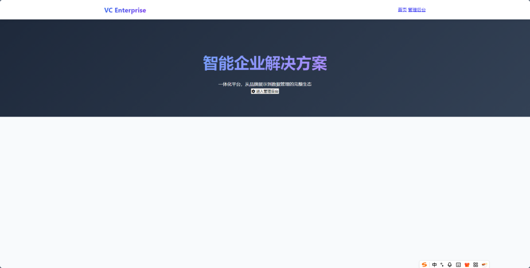Toggle punctuation mode in IME toolbar
The width and height of the screenshot is (530, 268).
pyautogui.click(x=442, y=264)
